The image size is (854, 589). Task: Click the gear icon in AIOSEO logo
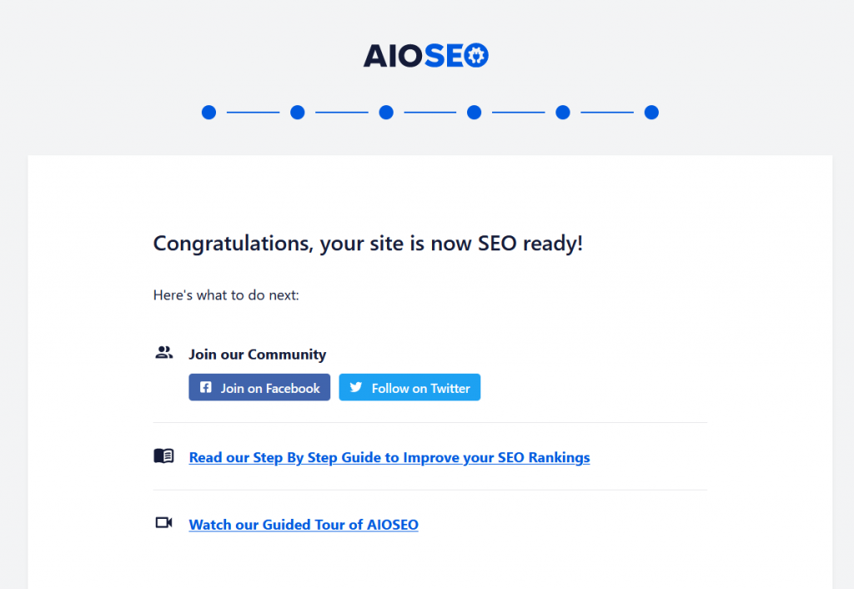[476, 56]
